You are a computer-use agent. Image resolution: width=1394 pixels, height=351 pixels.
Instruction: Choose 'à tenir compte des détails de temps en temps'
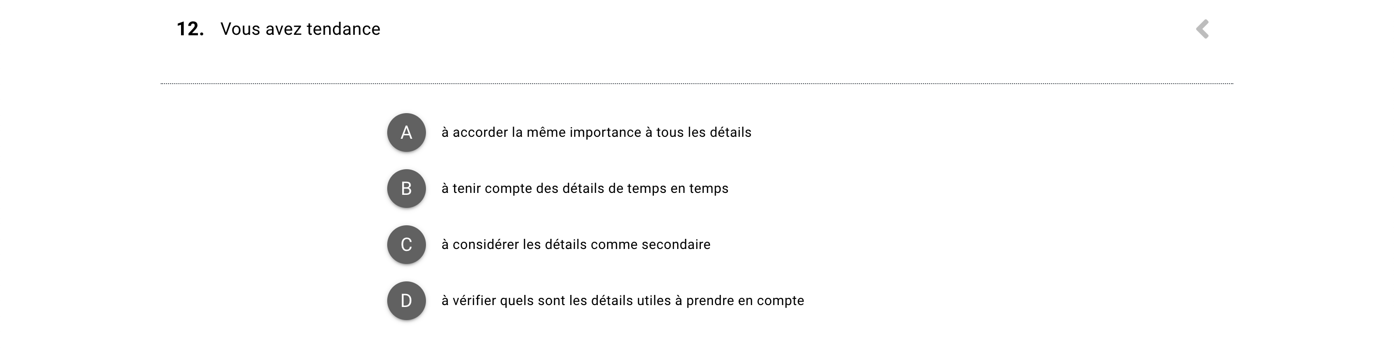(x=584, y=189)
